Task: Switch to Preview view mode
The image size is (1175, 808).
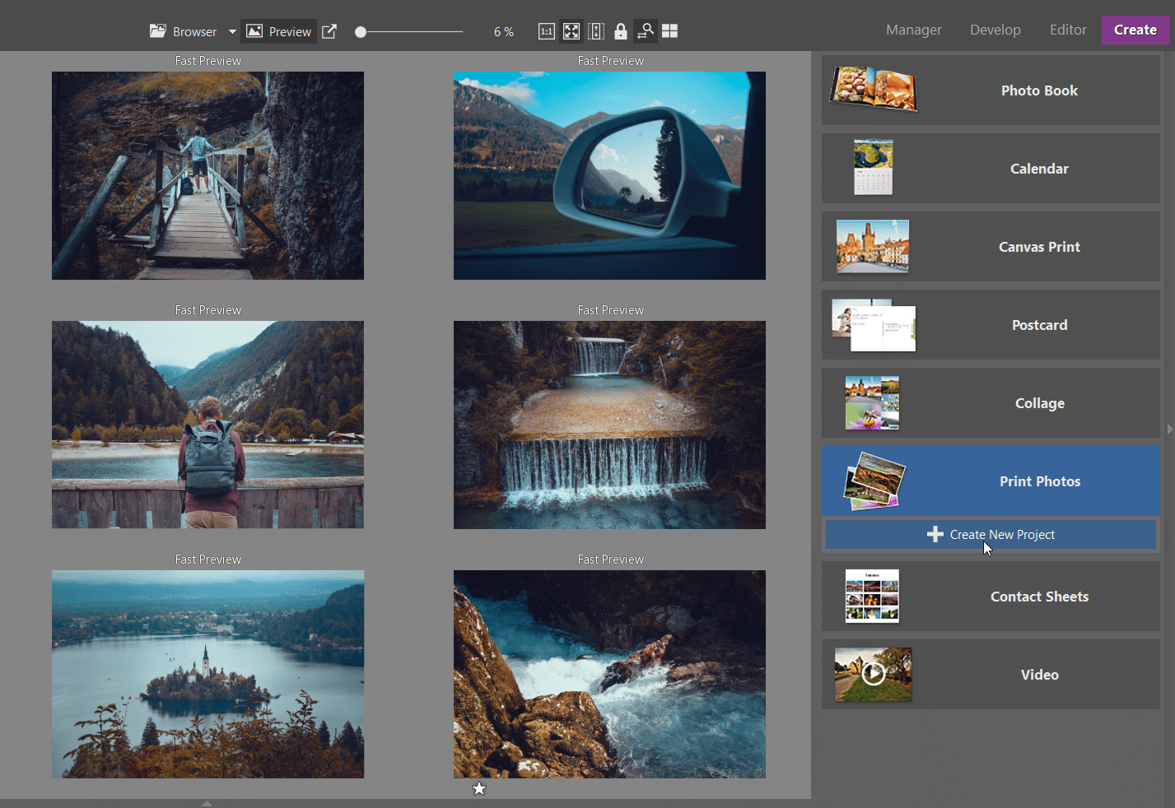Action: coord(278,30)
